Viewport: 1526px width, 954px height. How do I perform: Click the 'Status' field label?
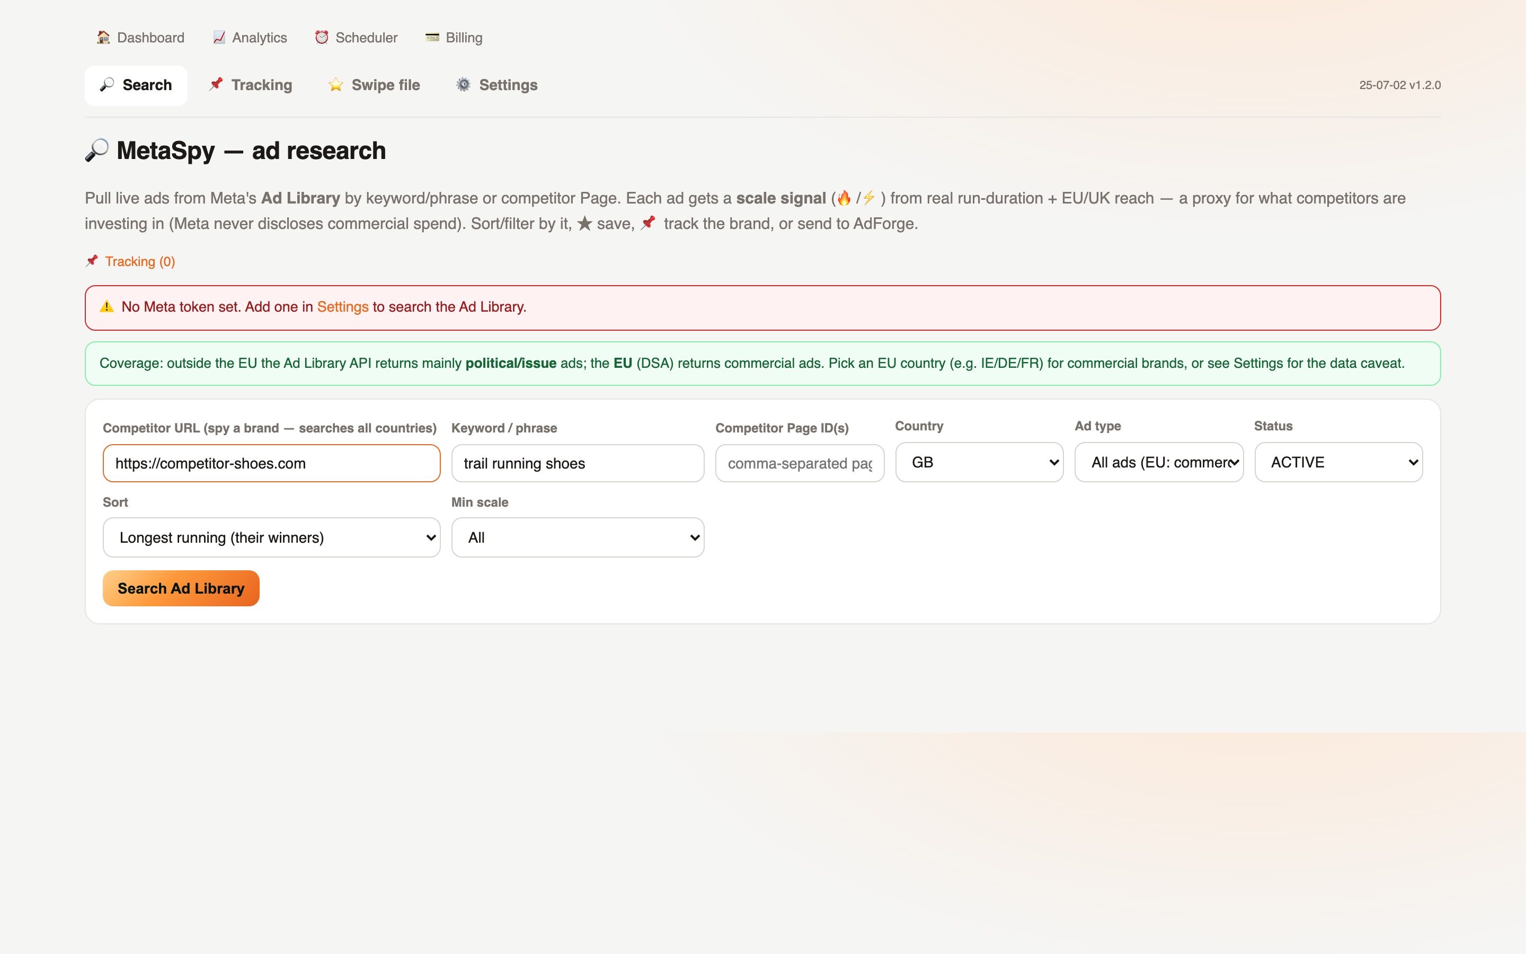[x=1273, y=426]
